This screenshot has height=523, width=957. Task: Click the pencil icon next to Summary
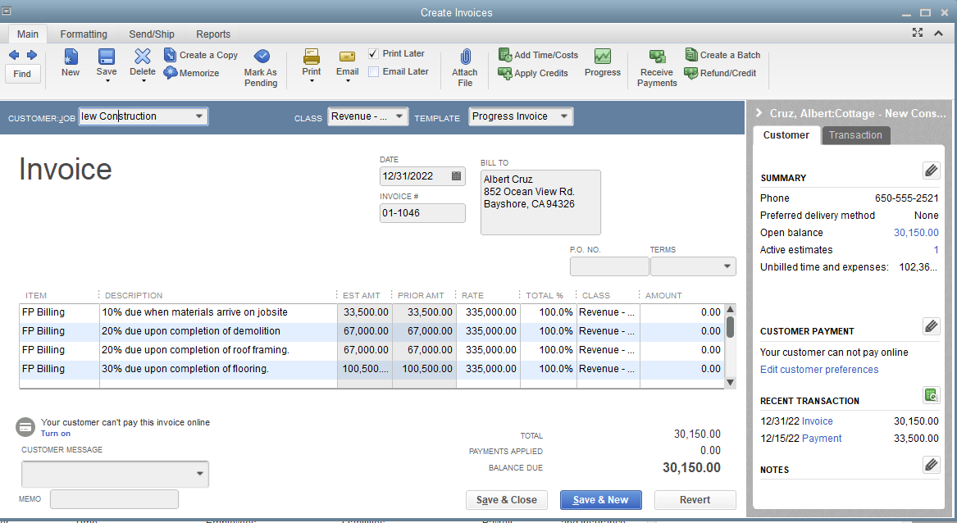click(931, 171)
